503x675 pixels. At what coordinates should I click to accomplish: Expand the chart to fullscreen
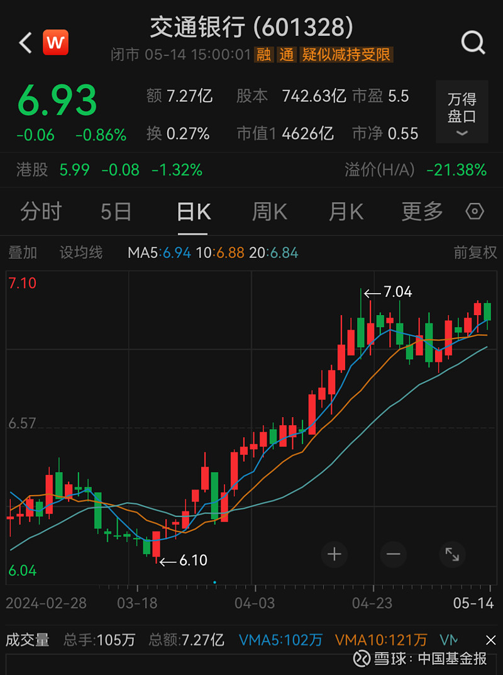[453, 554]
